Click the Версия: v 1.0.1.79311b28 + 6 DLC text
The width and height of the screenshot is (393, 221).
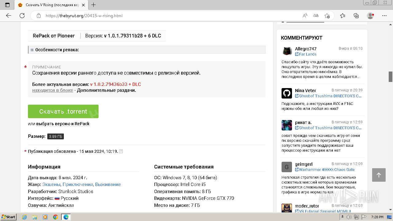[x=123, y=36]
